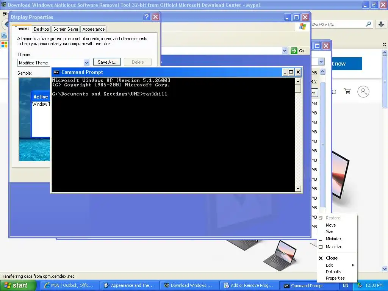
Task: Open the File menu in Mypal
Action: click(x=5, y=14)
